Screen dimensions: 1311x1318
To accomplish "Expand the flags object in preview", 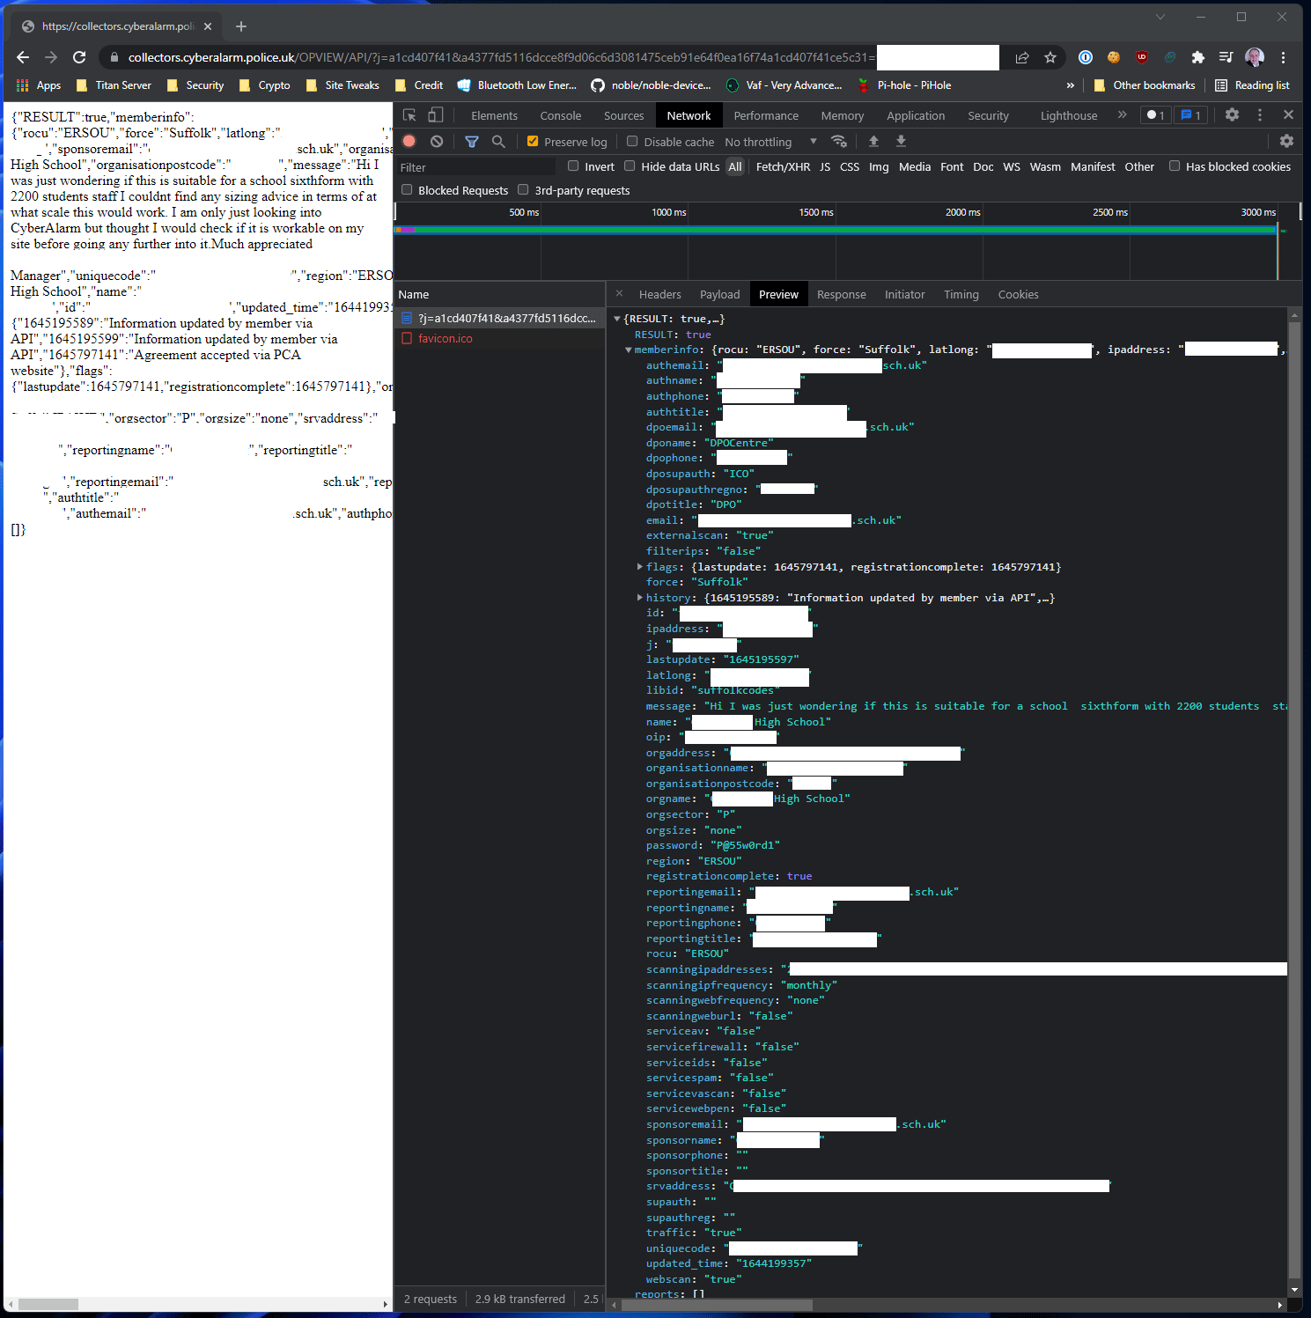I will 640,567.
